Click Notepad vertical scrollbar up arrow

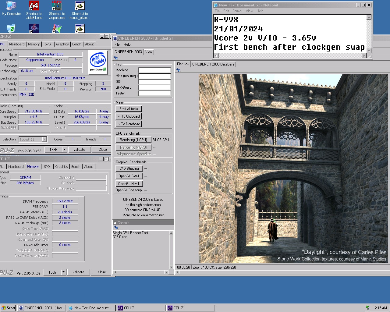369,17
